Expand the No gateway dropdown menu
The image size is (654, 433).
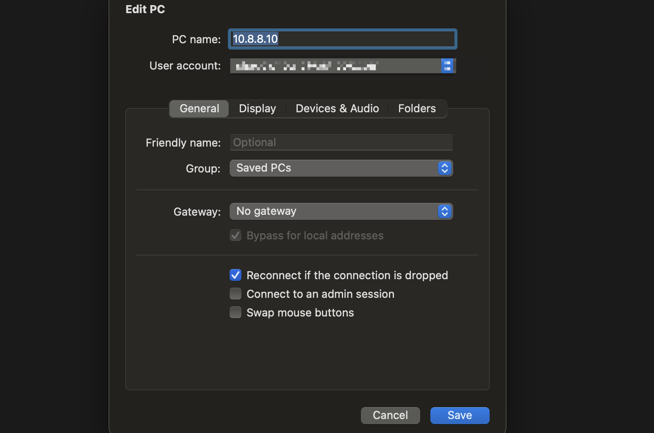335,211
